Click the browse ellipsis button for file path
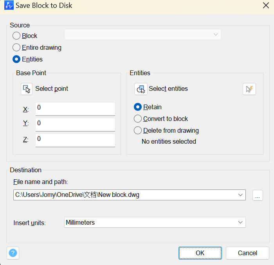This screenshot has height=265, width=274. pos(258,195)
